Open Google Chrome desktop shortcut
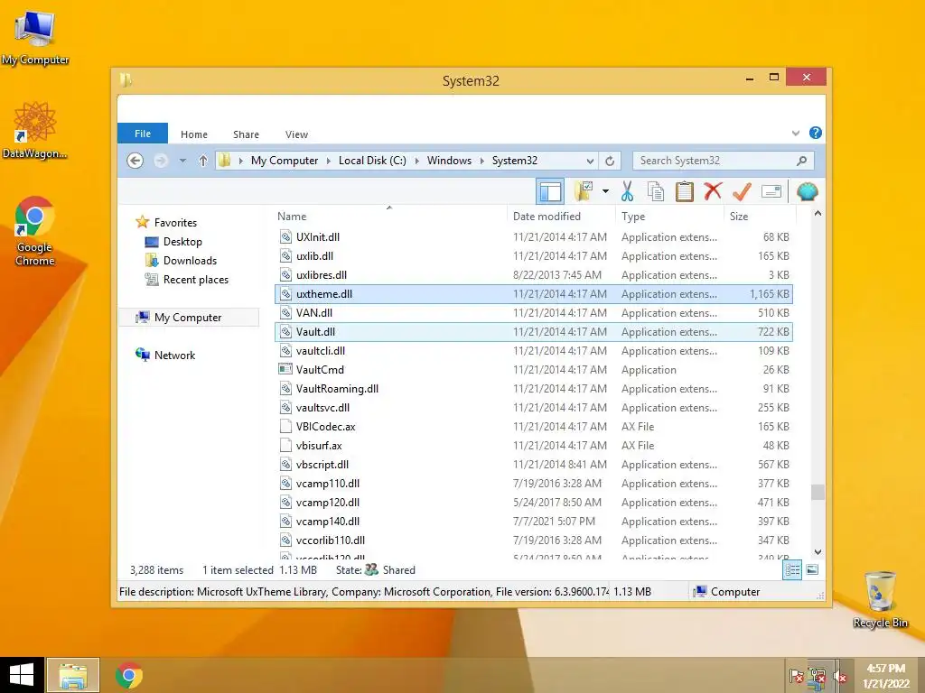 [35, 231]
